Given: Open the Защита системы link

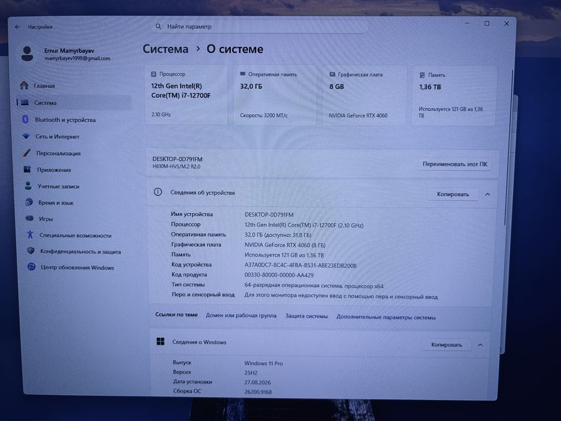Looking at the screenshot, I should click(306, 316).
